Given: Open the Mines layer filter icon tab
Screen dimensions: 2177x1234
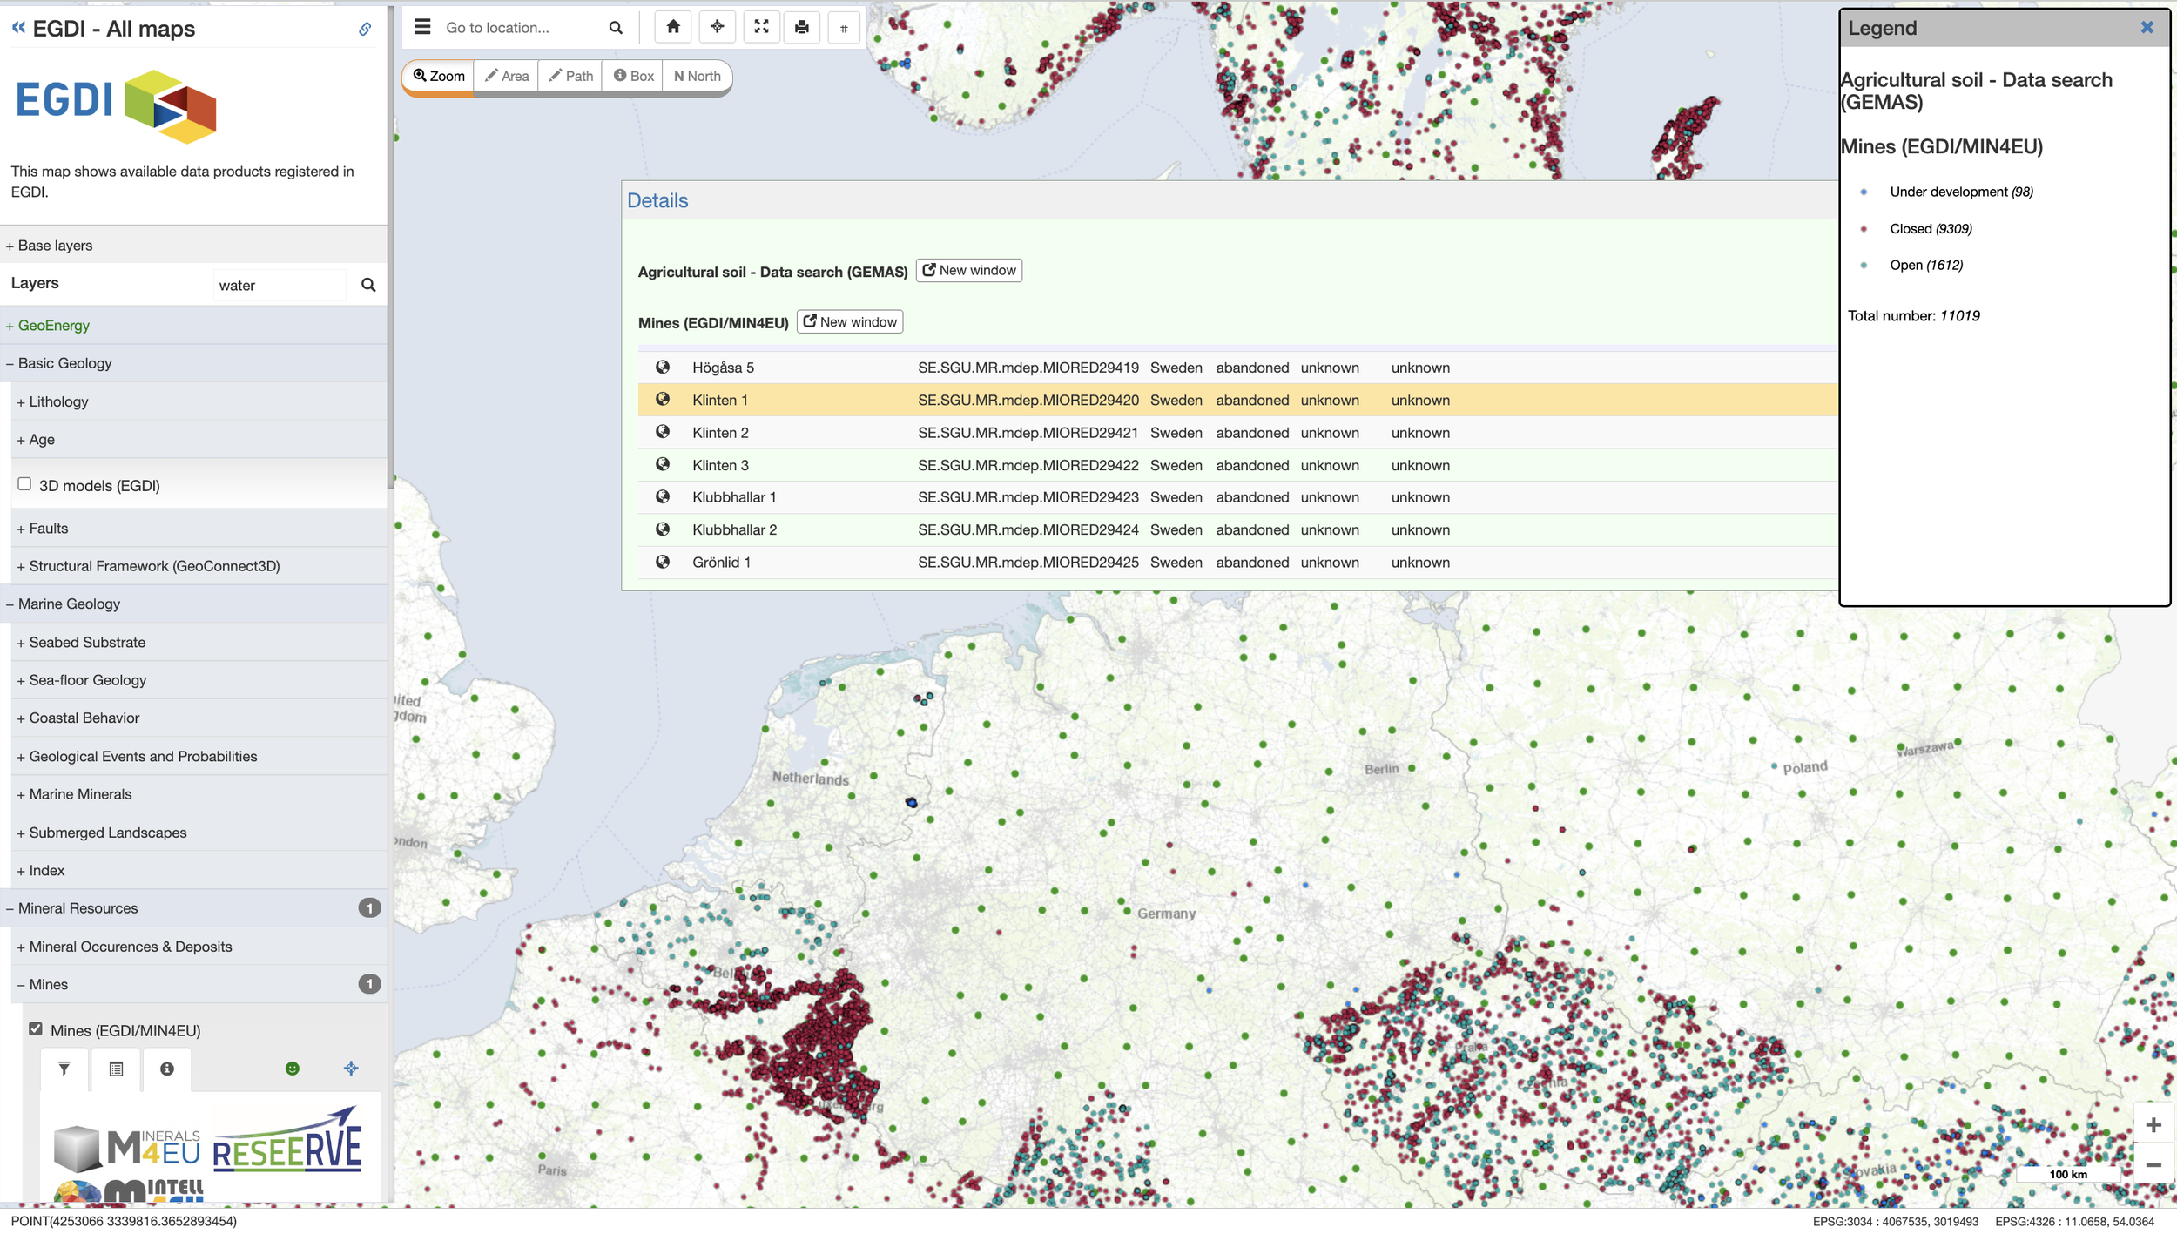Looking at the screenshot, I should [64, 1069].
